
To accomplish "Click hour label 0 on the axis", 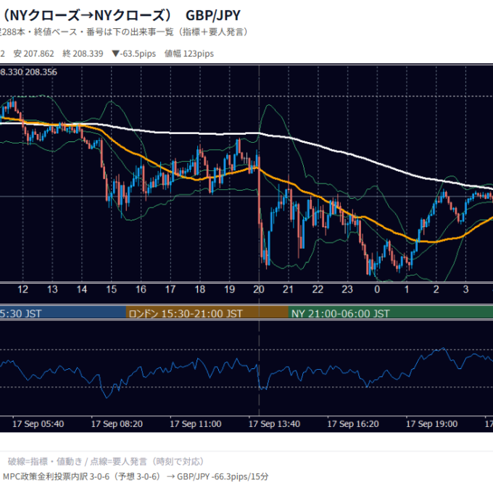I will coord(377,289).
